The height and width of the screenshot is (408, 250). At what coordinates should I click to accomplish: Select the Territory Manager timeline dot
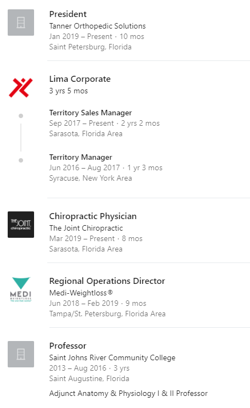[21, 160]
